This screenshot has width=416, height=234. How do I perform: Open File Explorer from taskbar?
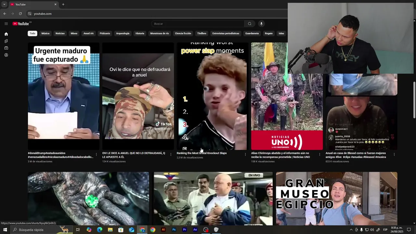110,230
